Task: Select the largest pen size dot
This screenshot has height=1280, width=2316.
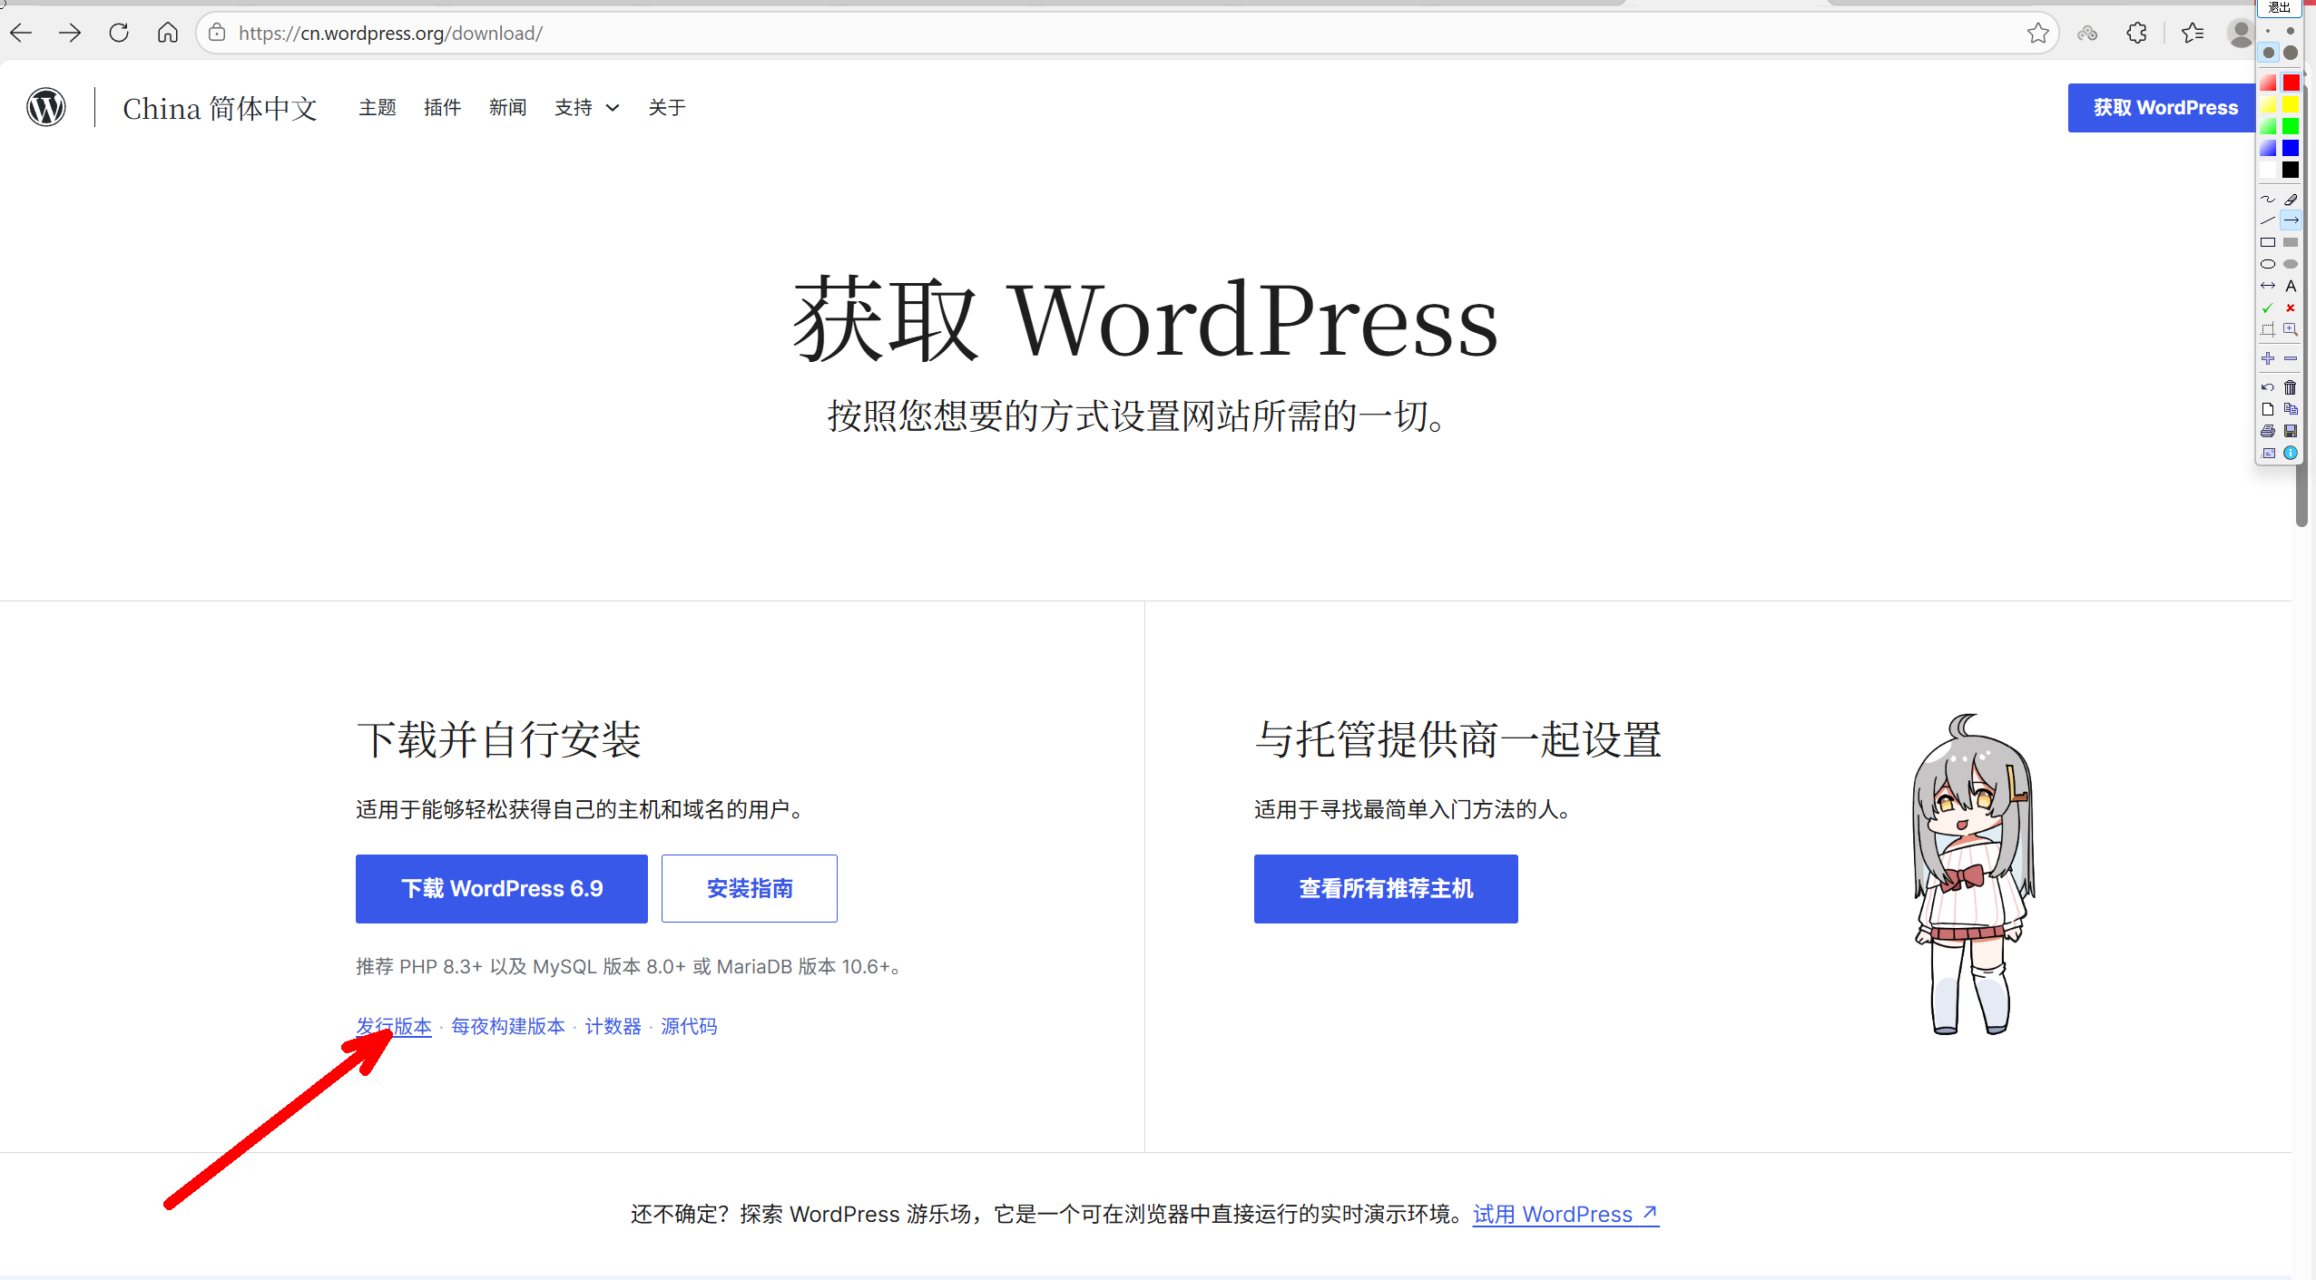Action: coord(2291,53)
